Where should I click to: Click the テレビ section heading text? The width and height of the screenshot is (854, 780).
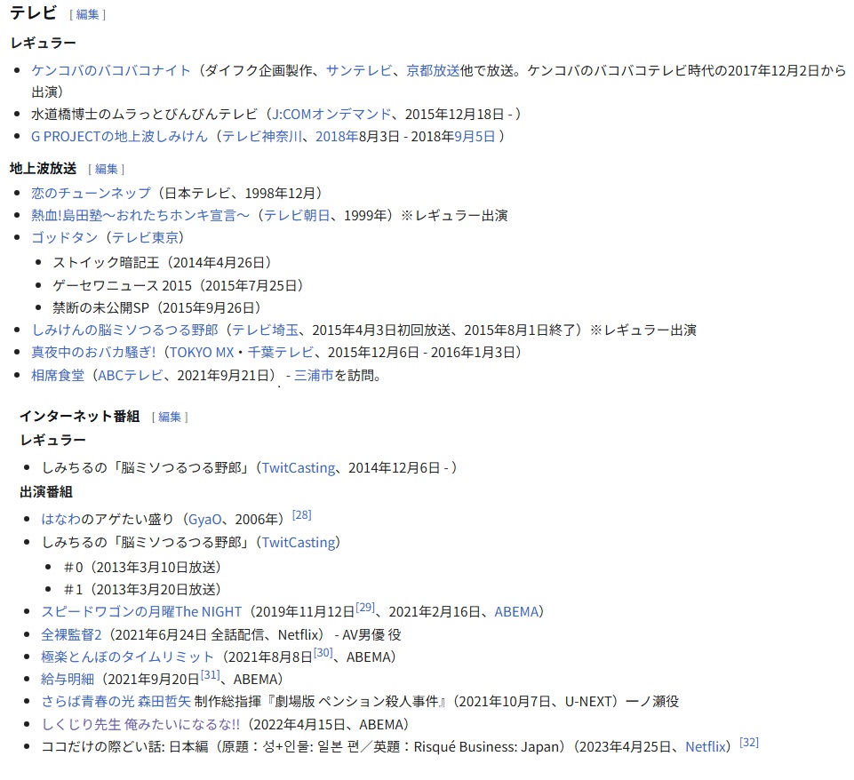(33, 13)
